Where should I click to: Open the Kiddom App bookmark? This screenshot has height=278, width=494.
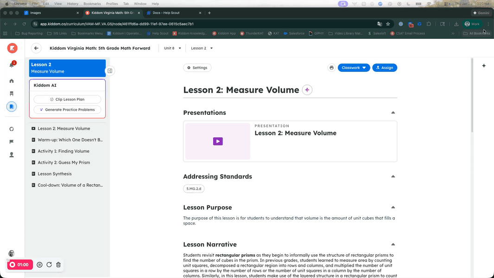coord(224,33)
